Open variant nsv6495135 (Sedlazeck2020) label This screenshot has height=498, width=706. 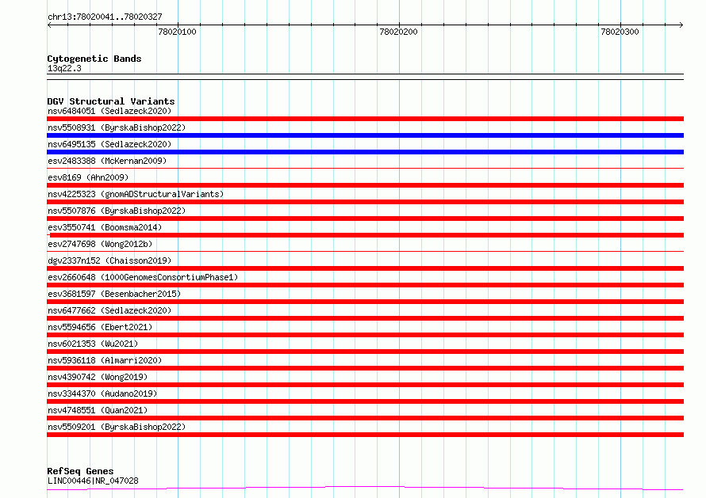109,144
